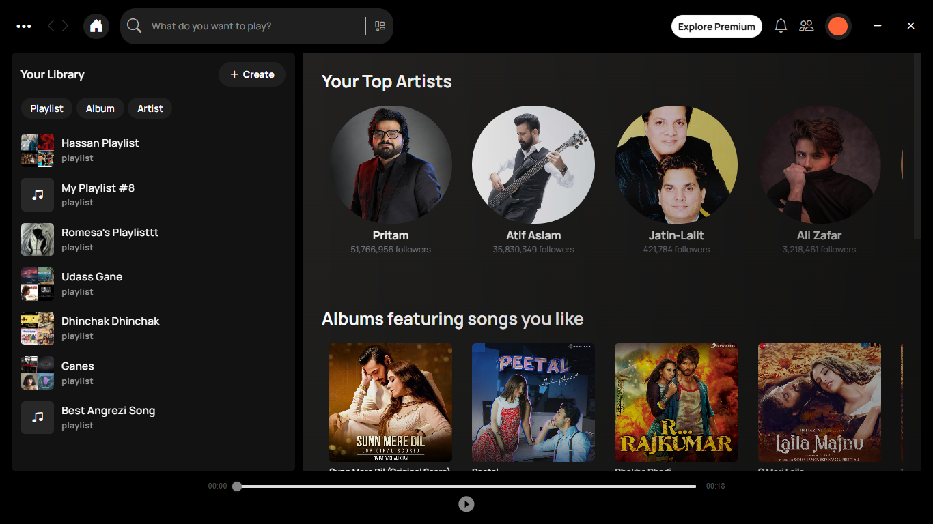Open the three-dots app menu
Image resolution: width=933 pixels, height=524 pixels.
tap(24, 26)
